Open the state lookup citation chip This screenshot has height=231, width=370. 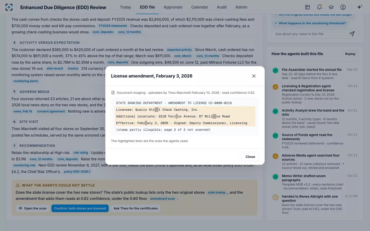pos(217,192)
